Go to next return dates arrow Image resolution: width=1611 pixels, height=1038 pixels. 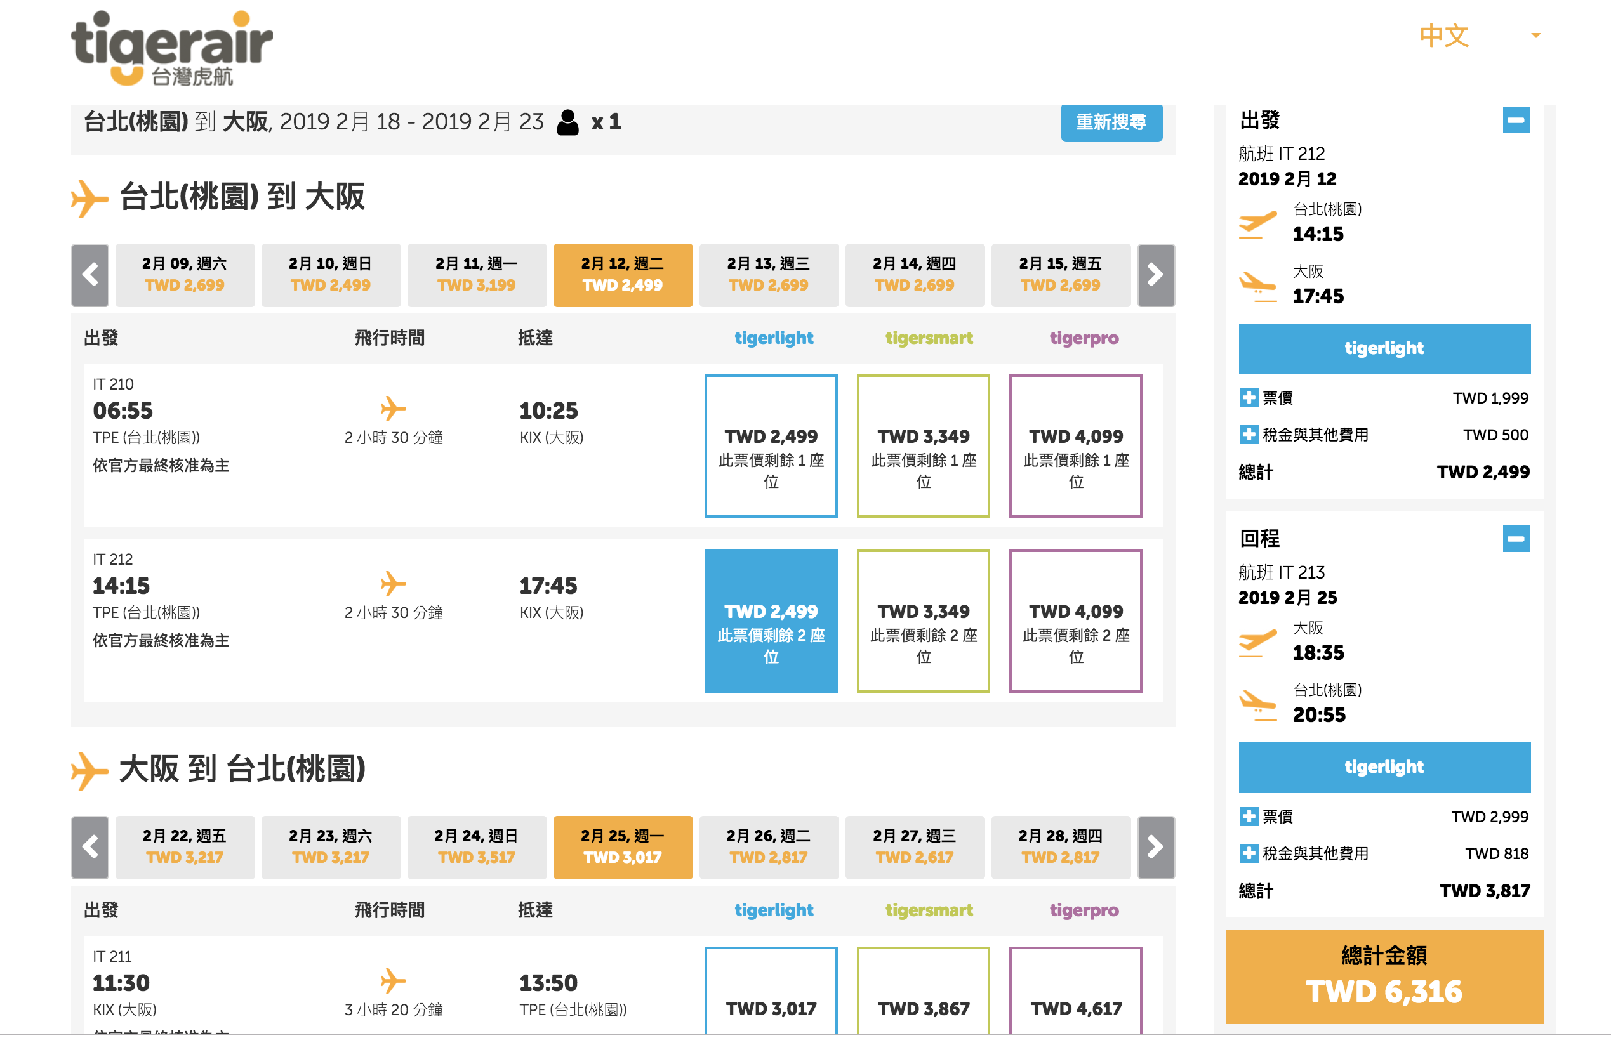click(1156, 847)
